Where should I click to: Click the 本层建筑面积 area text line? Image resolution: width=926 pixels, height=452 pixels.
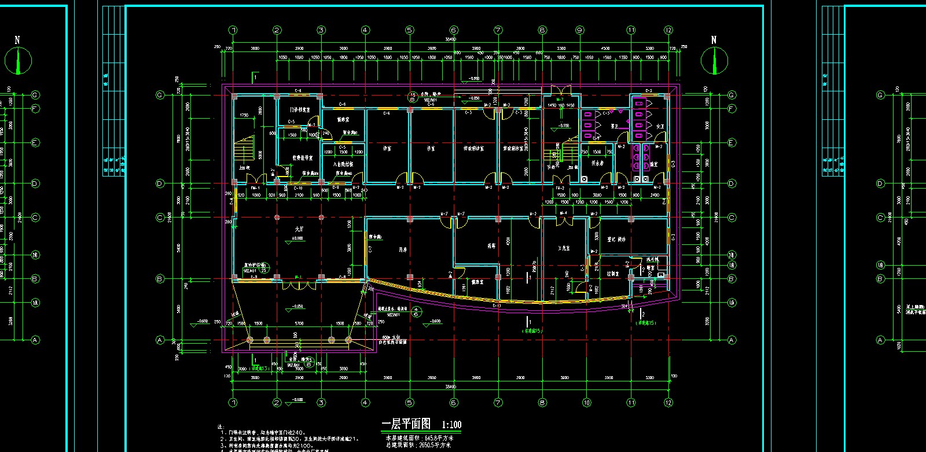pyautogui.click(x=419, y=438)
